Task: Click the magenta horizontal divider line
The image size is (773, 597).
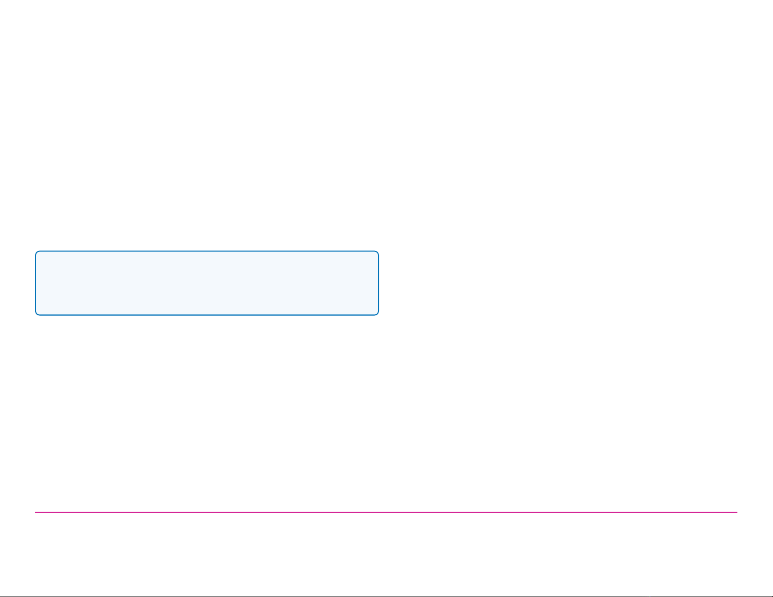Action: point(386,512)
